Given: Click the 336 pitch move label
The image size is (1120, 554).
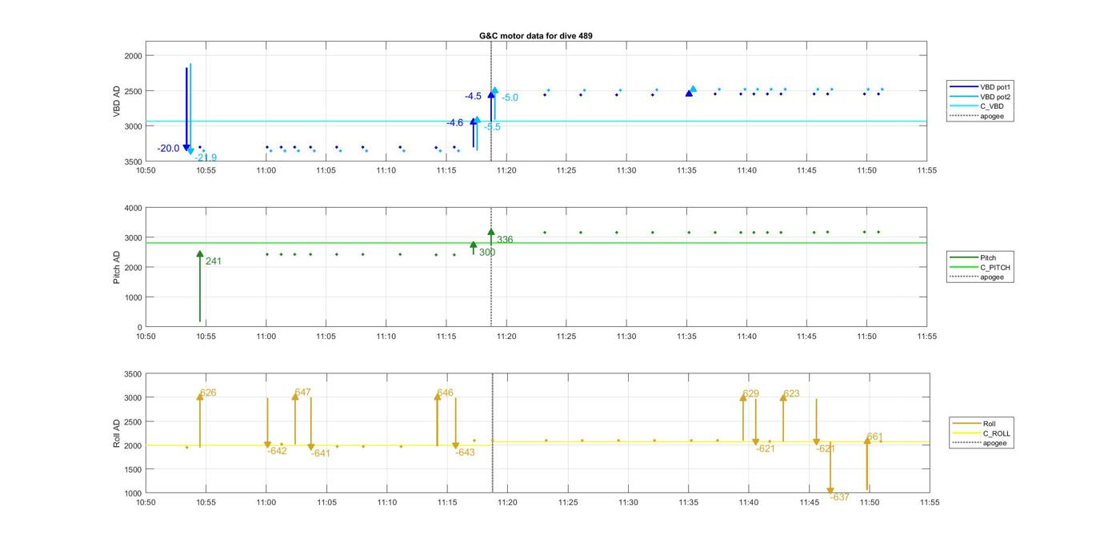Looking at the screenshot, I should click(505, 239).
